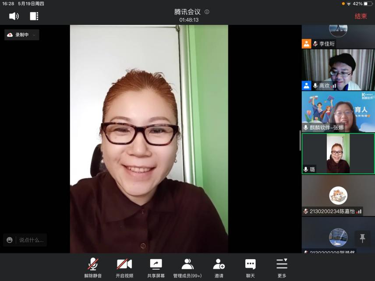The width and height of the screenshot is (375, 281).
Task: Click muted mic icon by 李佳珩
Action: pos(315,44)
